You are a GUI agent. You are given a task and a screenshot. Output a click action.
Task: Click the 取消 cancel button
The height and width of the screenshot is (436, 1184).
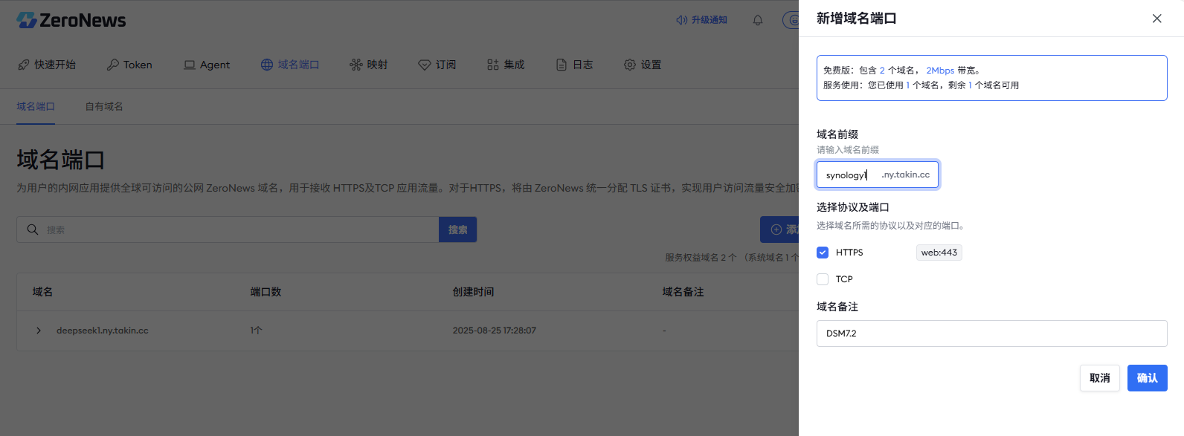(x=1099, y=378)
